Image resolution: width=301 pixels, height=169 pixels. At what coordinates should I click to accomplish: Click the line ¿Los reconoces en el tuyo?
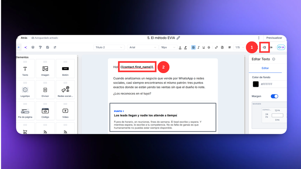tap(132, 94)
